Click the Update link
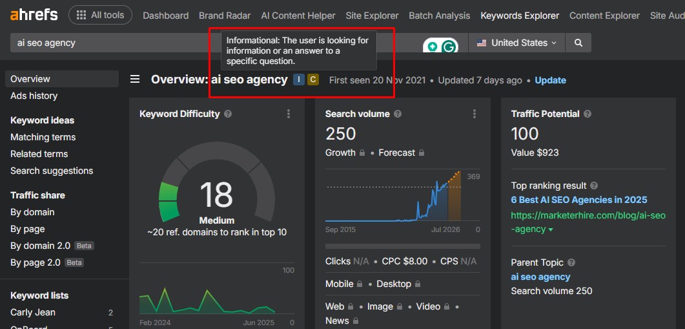The width and height of the screenshot is (685, 329). point(550,80)
